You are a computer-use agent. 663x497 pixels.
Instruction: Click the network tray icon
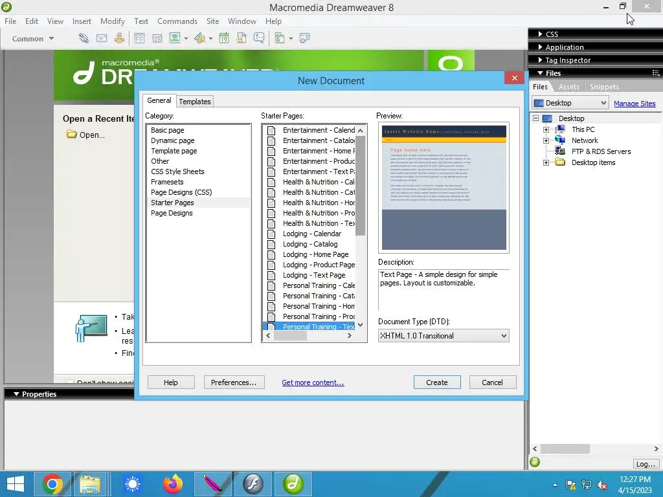(x=587, y=485)
